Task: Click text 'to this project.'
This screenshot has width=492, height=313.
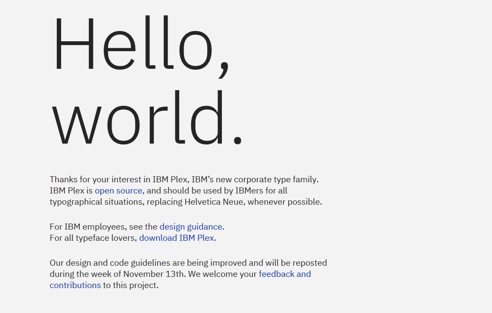Action: tap(131, 285)
